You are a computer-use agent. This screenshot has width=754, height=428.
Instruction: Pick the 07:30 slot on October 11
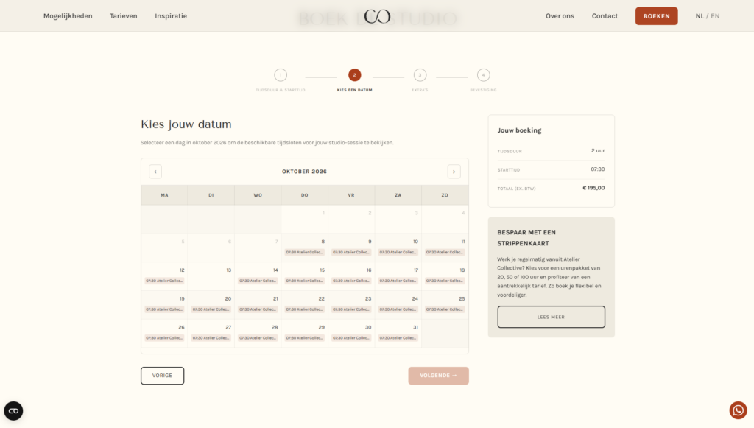point(444,252)
